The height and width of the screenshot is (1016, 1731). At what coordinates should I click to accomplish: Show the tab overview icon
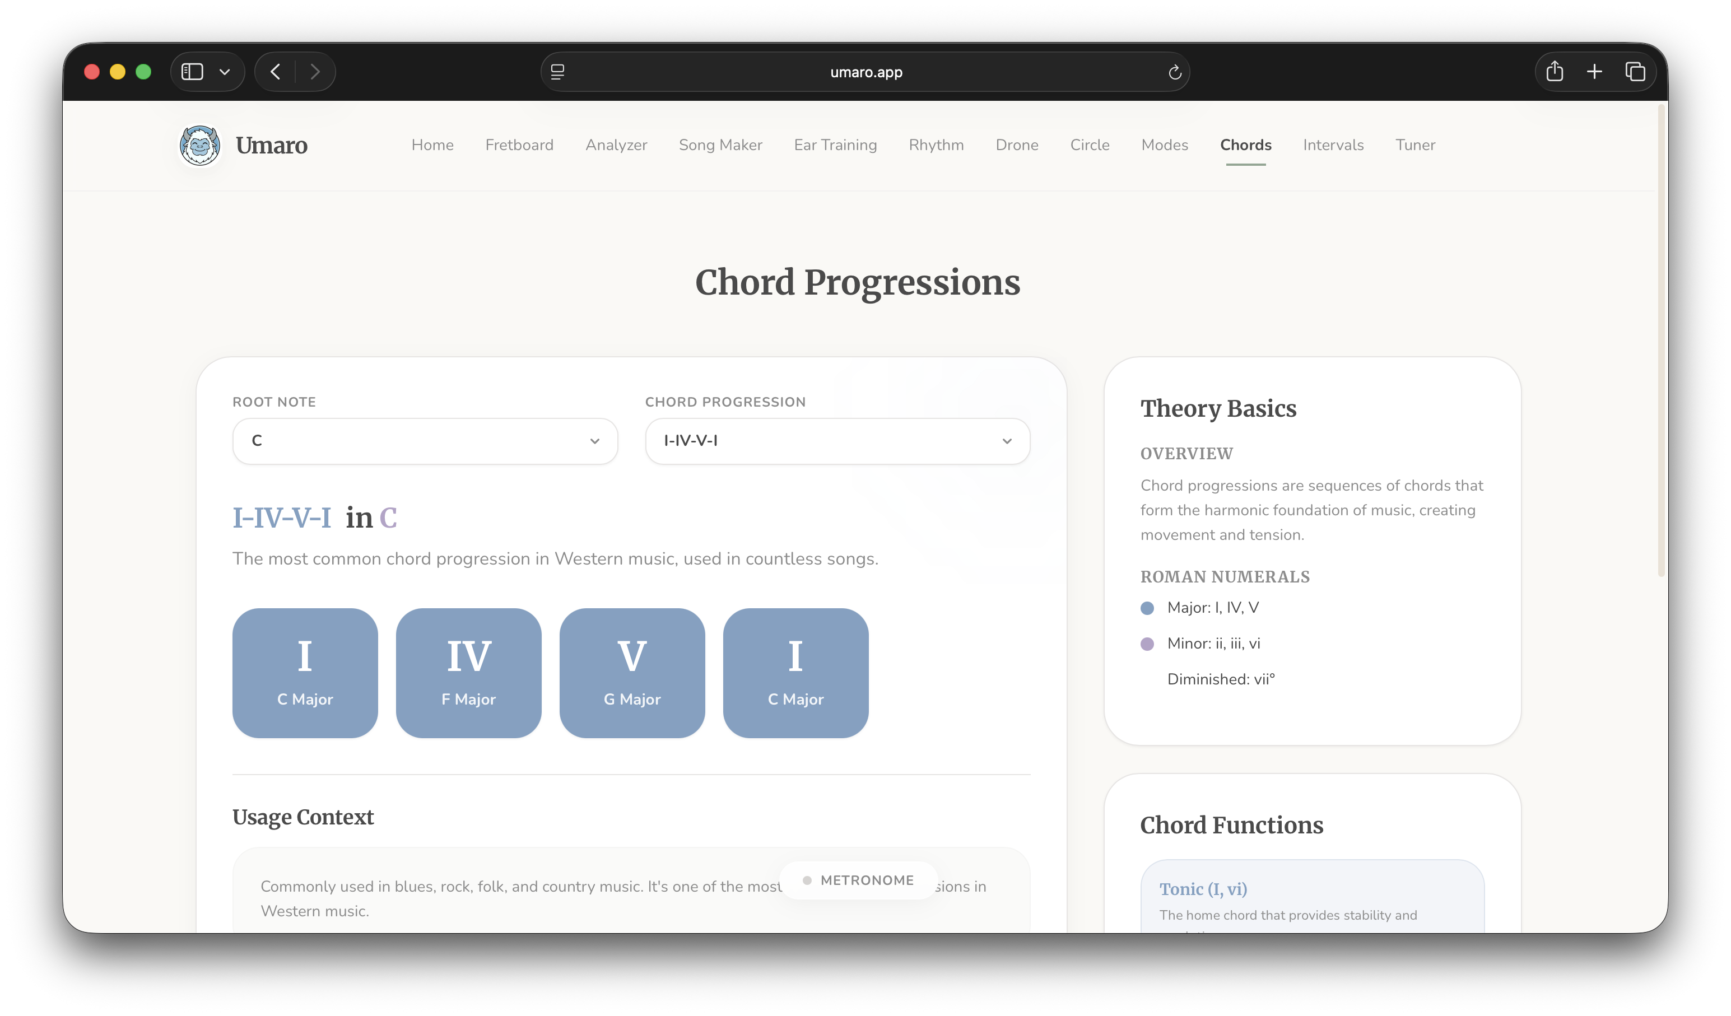point(1635,72)
